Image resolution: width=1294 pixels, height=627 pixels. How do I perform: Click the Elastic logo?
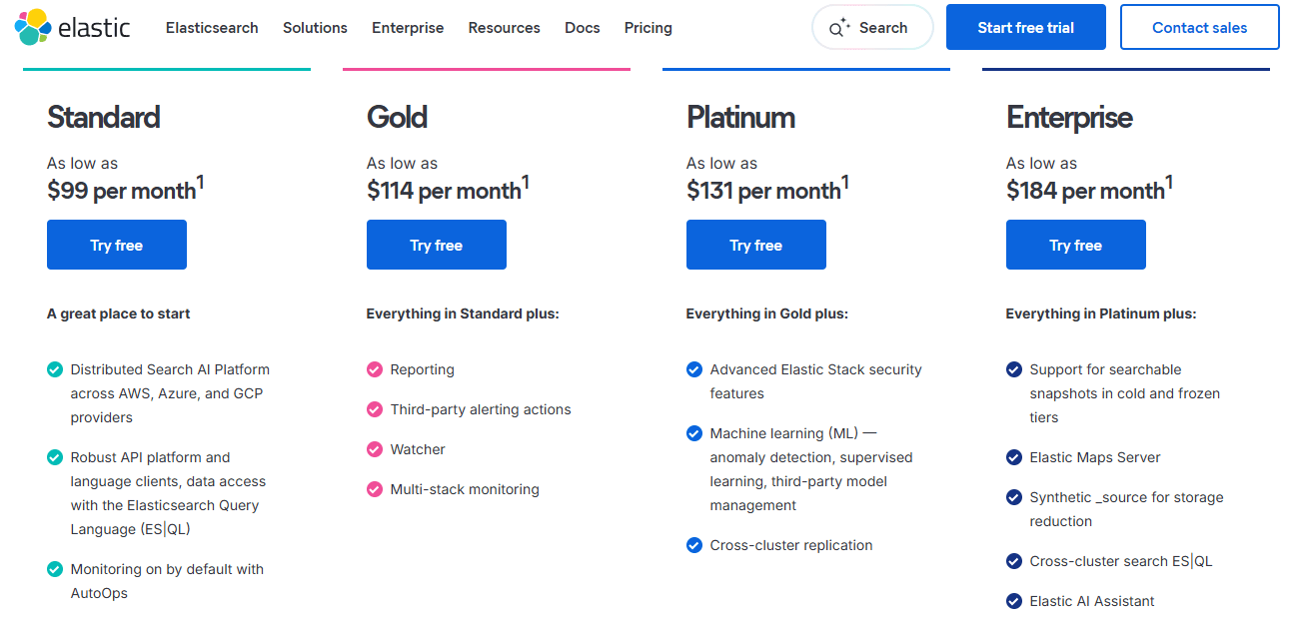(72, 27)
